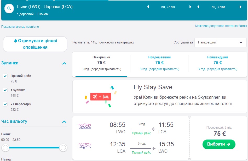Open the Показати місяць повністю link

(x=20, y=27)
